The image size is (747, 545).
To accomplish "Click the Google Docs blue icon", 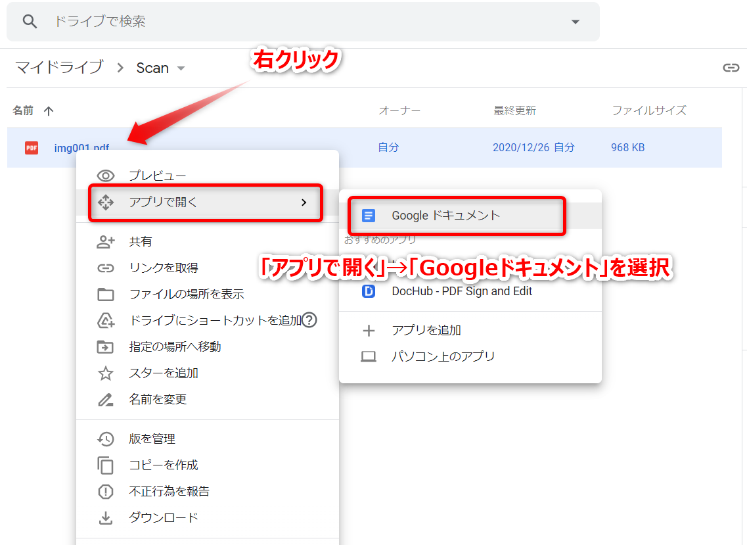I will coord(369,216).
